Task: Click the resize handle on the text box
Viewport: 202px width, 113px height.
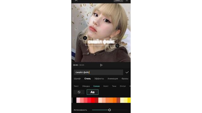Action: click(117, 46)
